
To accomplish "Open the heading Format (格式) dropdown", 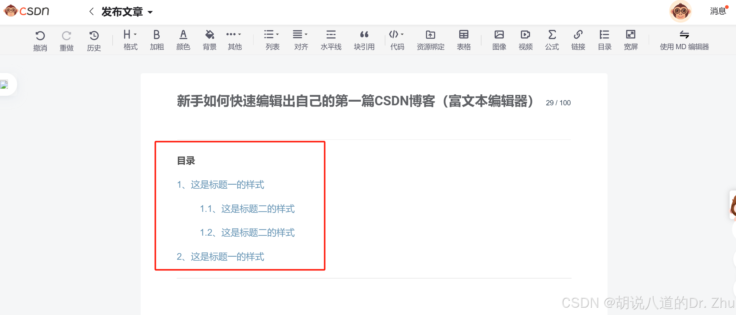I will tap(131, 40).
